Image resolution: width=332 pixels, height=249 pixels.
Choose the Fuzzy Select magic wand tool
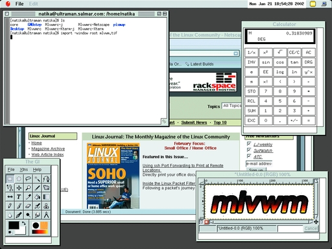pos(37,178)
